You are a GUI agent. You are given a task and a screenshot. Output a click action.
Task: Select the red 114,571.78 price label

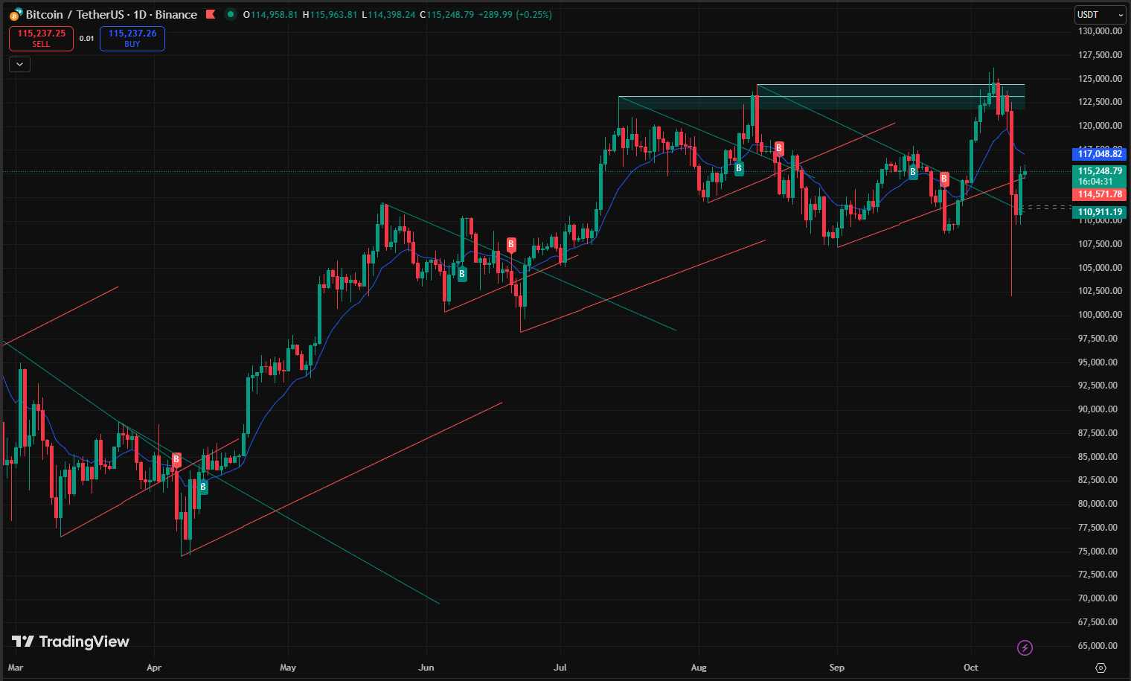(1100, 194)
